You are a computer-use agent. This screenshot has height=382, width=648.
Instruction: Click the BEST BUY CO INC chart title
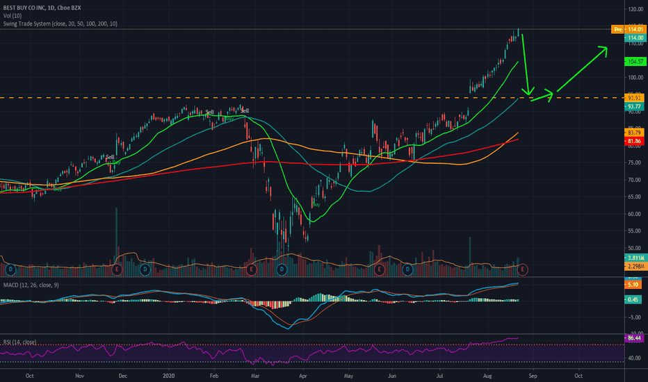pyautogui.click(x=42, y=8)
